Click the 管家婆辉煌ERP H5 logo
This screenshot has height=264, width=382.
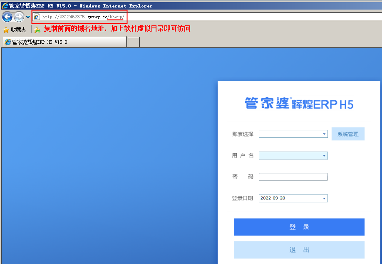tap(299, 103)
